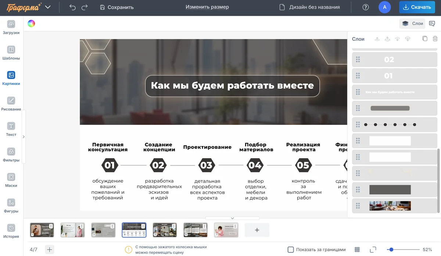
Task: Click the fit-to-screen icon
Action: (x=373, y=250)
